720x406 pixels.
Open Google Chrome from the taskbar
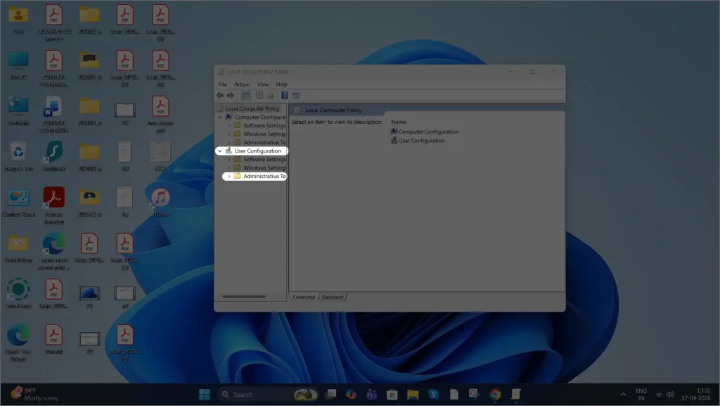click(x=495, y=395)
